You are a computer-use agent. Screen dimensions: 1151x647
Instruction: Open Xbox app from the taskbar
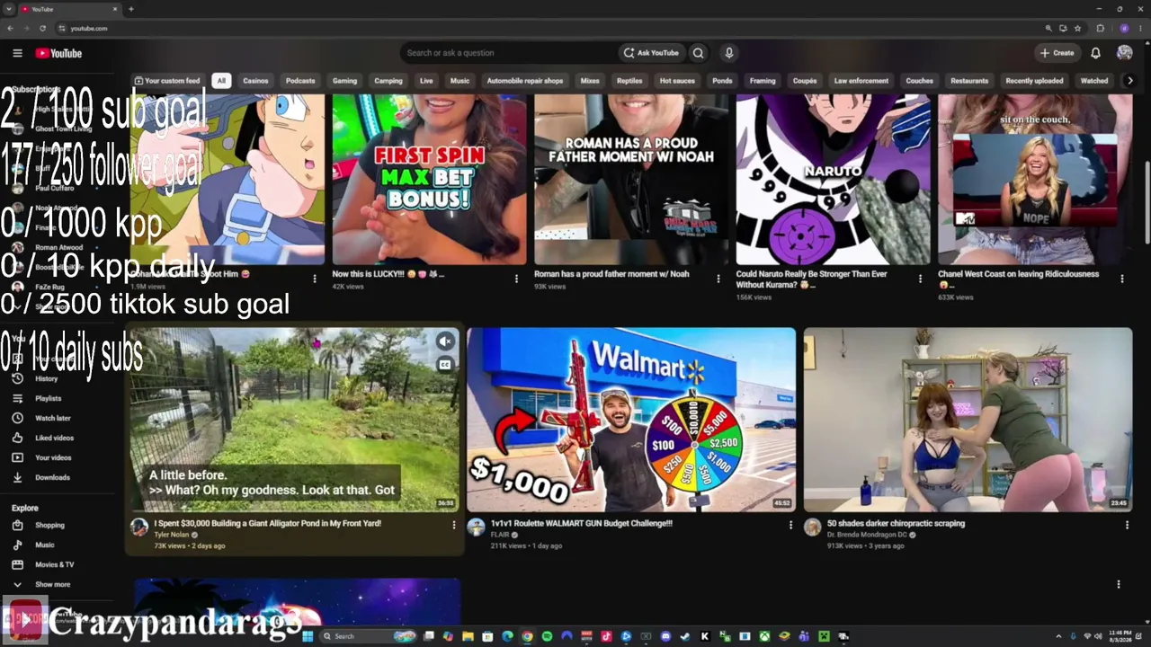click(764, 636)
